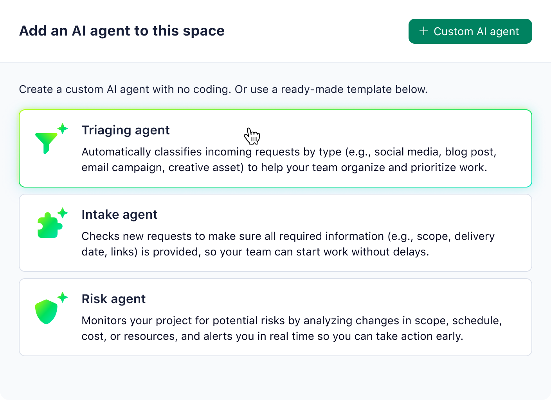Click the Risk agent title text
The image size is (551, 400).
click(x=113, y=299)
